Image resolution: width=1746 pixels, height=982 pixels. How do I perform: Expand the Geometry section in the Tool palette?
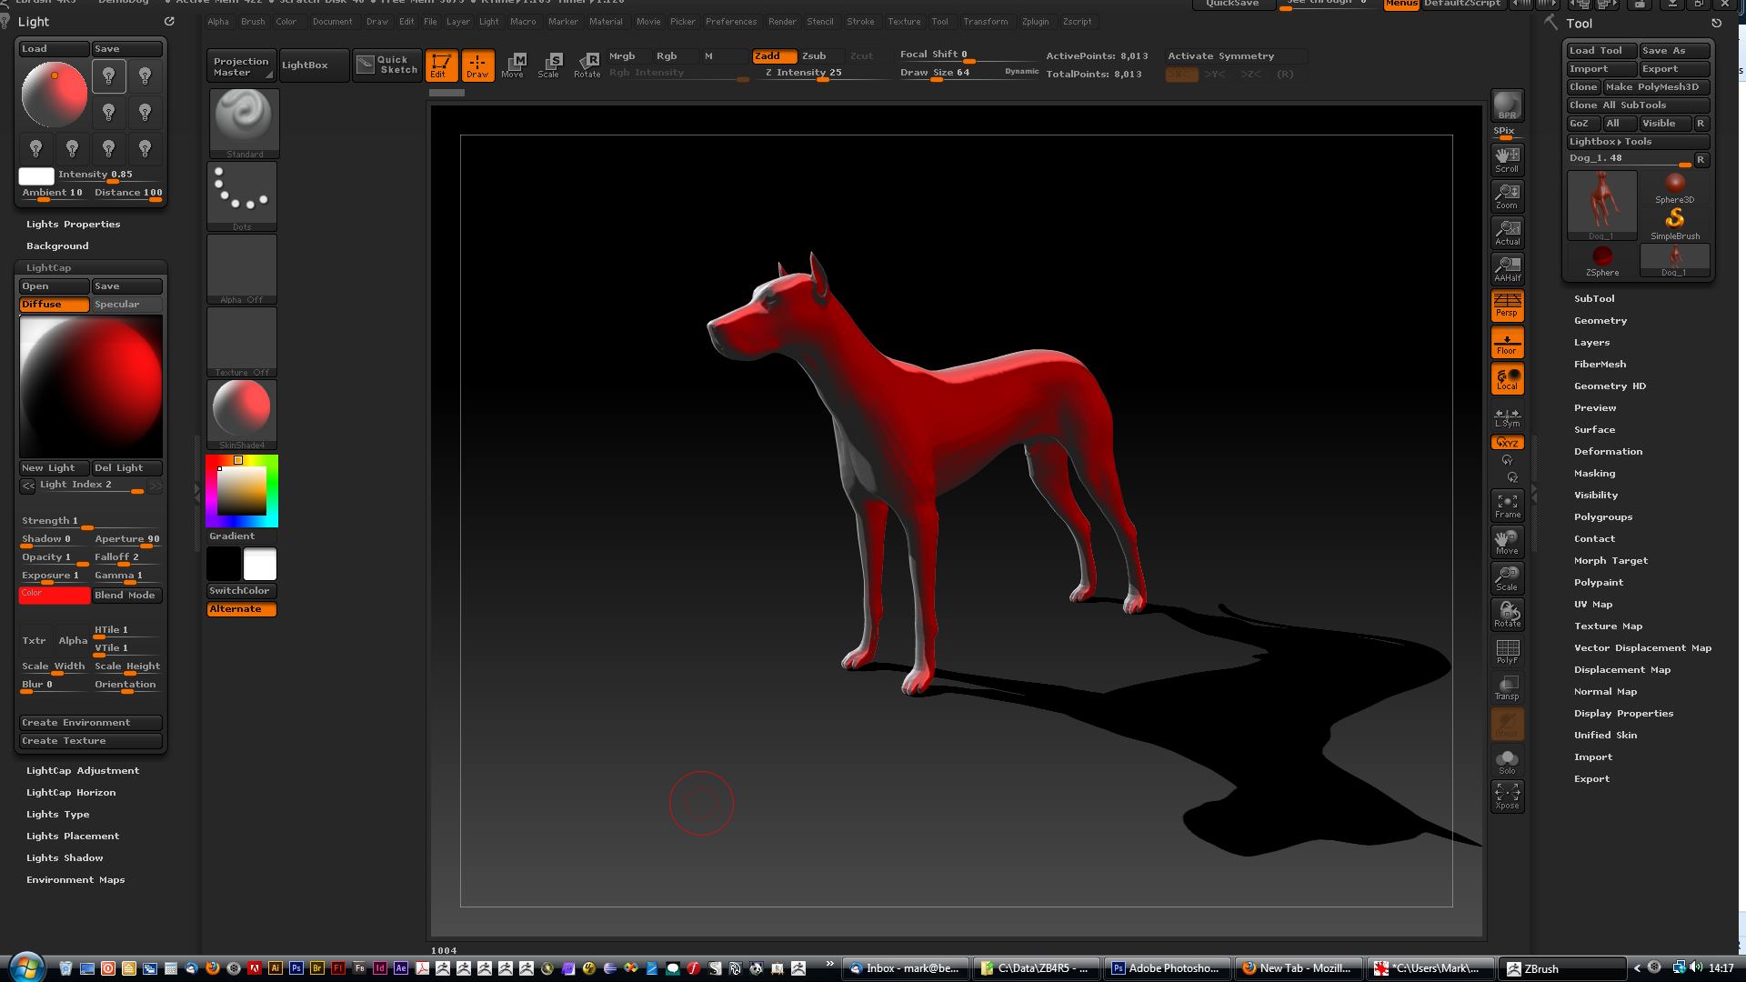[1600, 320]
